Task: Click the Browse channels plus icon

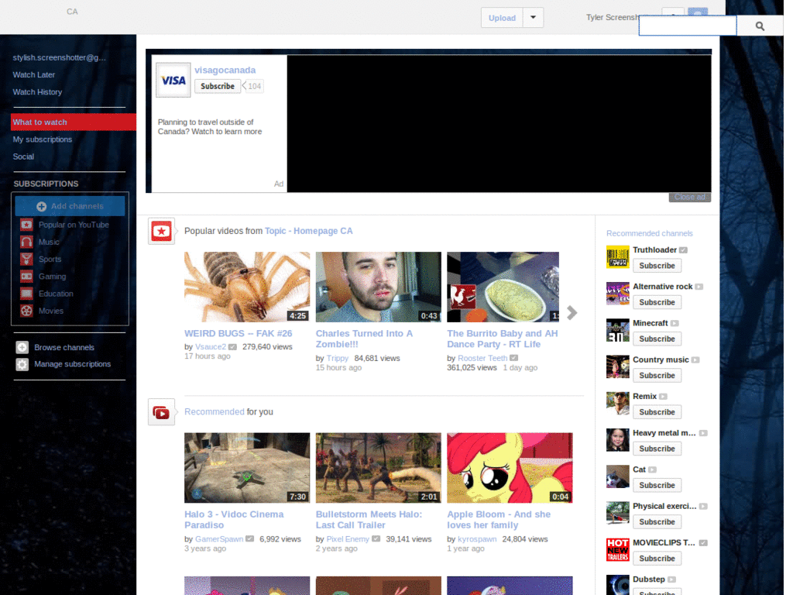Action: point(22,348)
